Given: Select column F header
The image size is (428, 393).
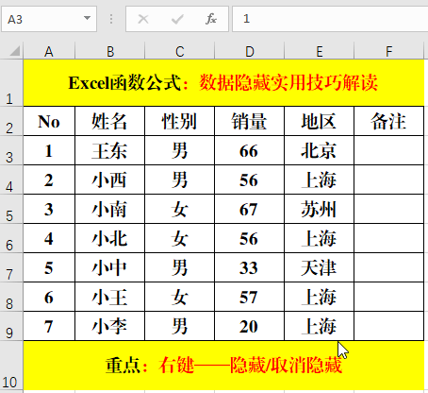Looking at the screenshot, I should (388, 51).
